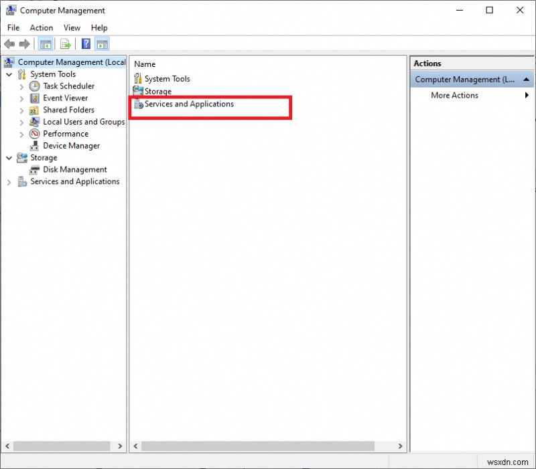536x469 pixels.
Task: Open the View menu
Action: (72, 27)
